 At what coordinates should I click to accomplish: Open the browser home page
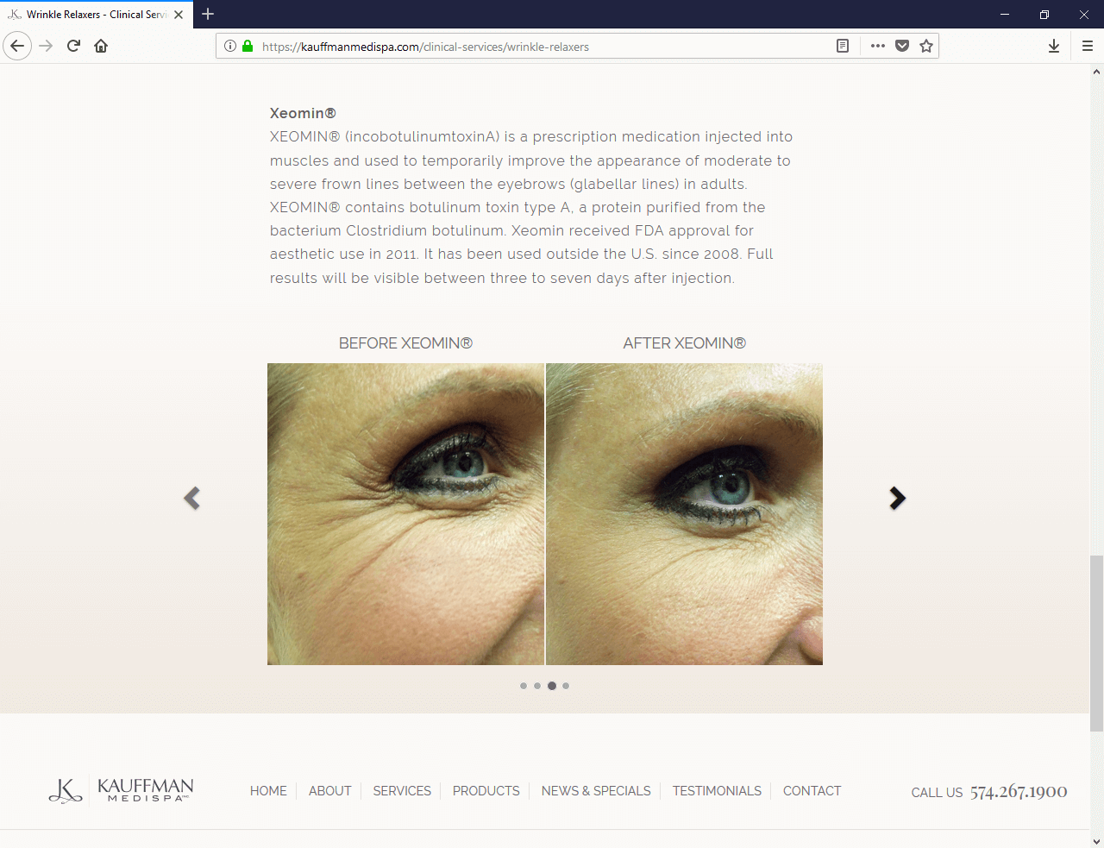coord(101,46)
